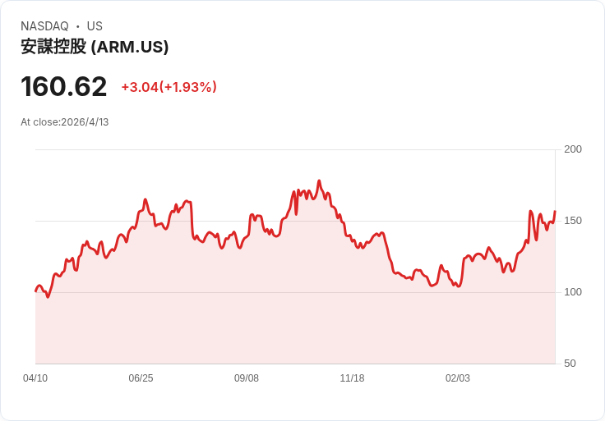Click the NASDAQ exchange label
605x421 pixels.
point(44,26)
